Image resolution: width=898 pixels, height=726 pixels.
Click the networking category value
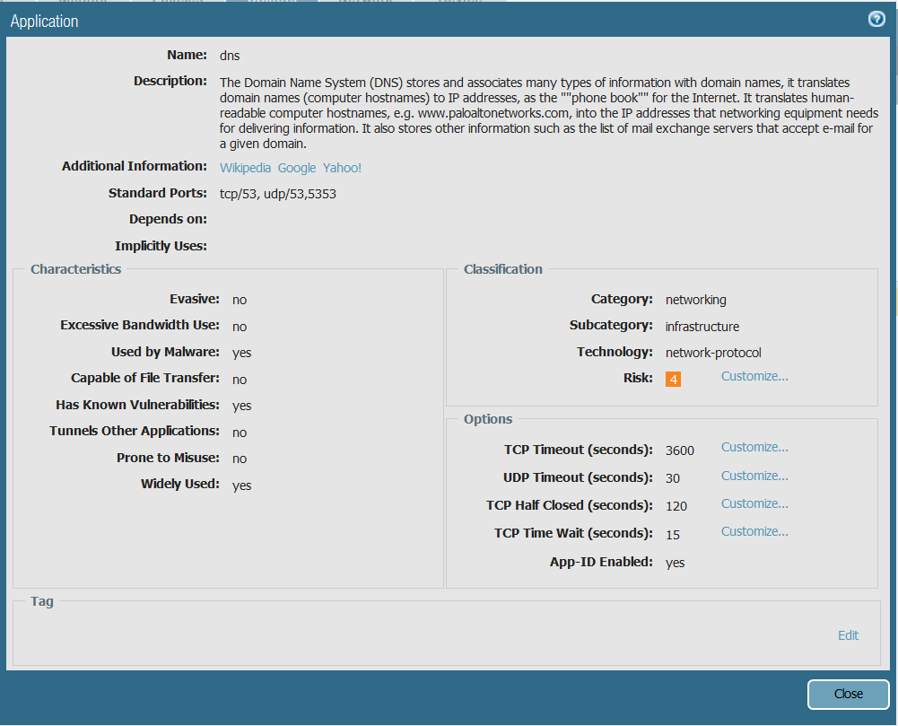[x=695, y=300]
